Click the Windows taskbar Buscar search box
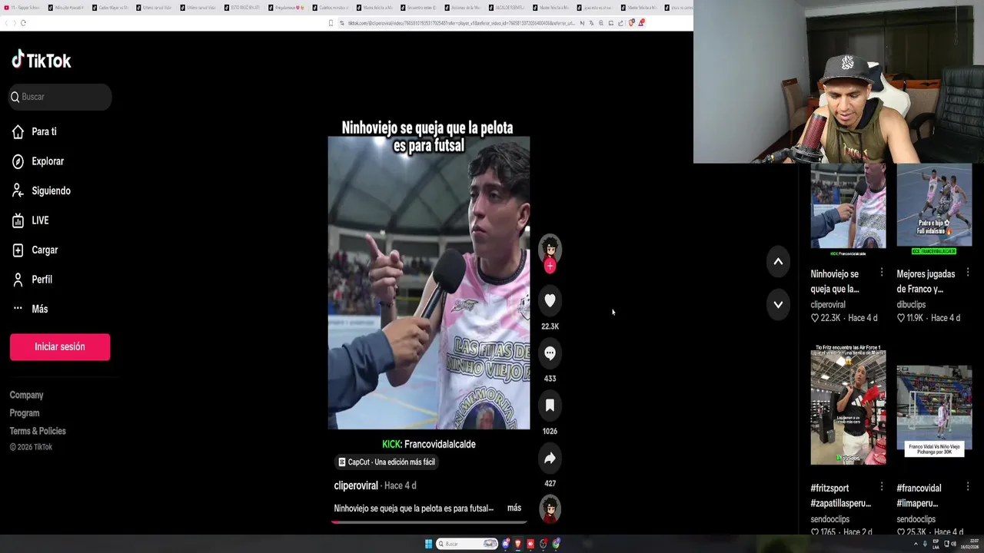 point(467,544)
